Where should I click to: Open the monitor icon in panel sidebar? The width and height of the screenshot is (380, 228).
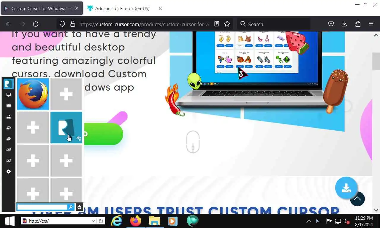point(9,95)
